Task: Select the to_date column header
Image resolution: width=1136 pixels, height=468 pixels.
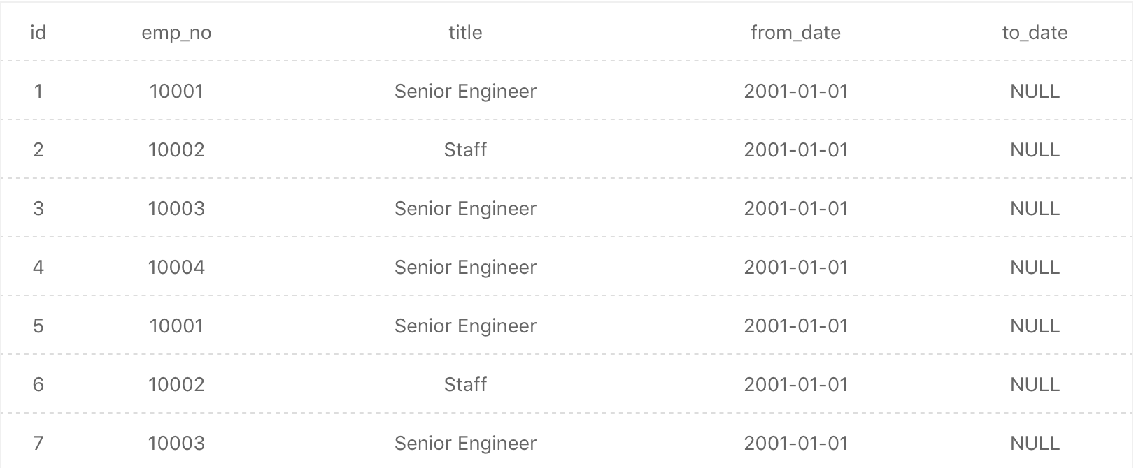Action: [x=1035, y=33]
